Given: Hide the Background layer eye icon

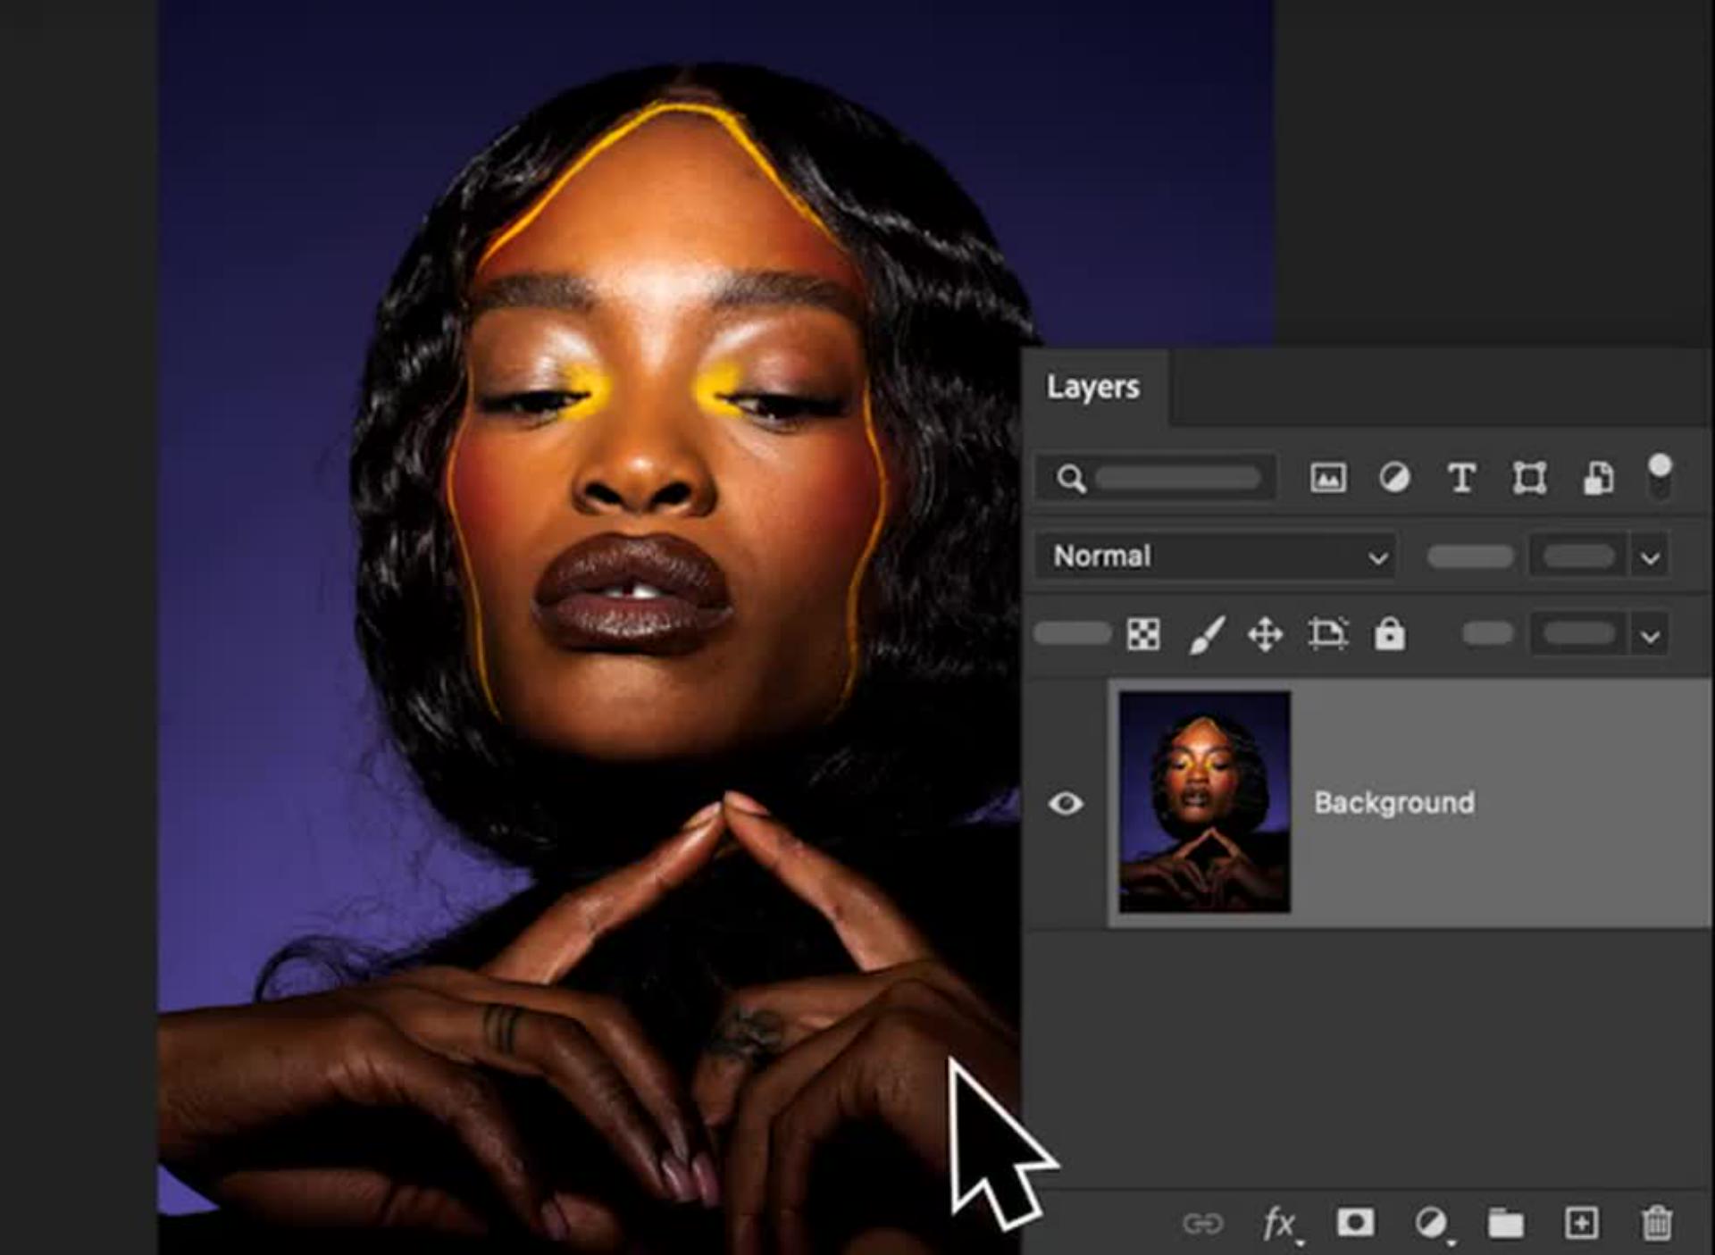Looking at the screenshot, I should tap(1066, 803).
